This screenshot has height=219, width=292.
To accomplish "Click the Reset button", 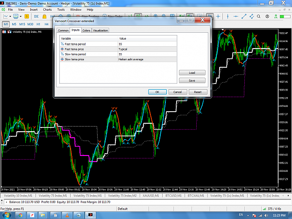I will click(198, 92).
